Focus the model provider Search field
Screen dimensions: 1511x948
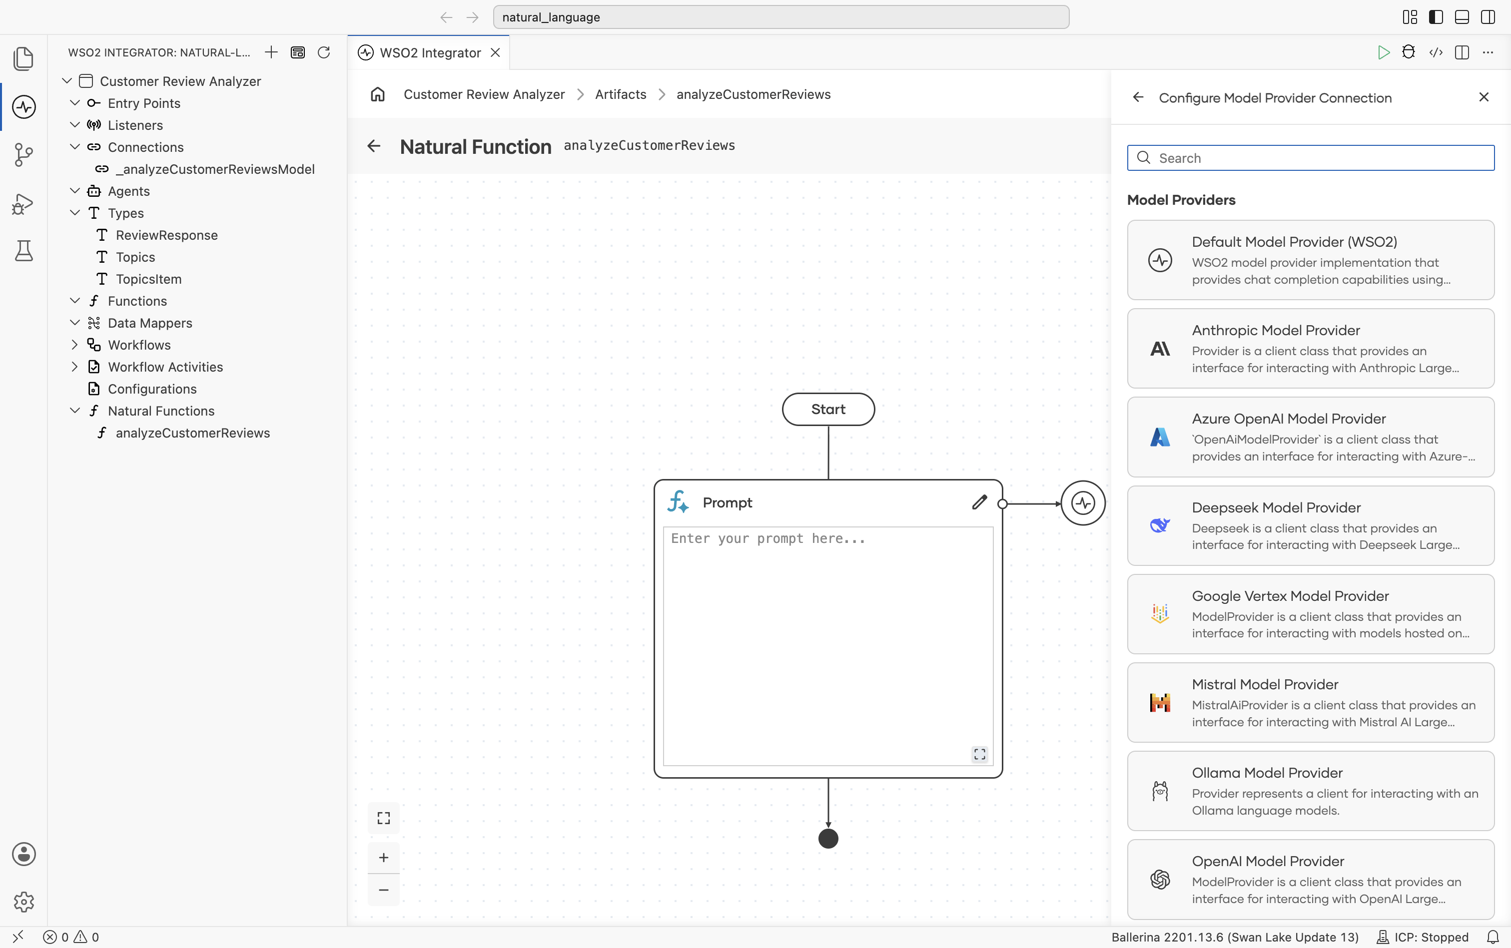click(1310, 158)
